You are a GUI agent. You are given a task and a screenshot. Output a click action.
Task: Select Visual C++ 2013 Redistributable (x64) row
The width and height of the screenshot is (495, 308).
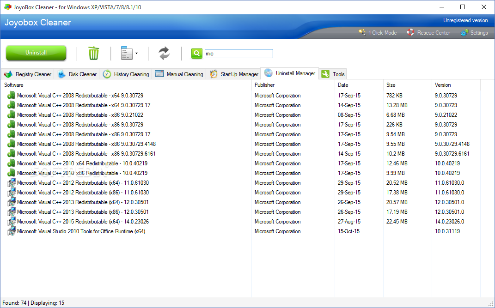tap(240, 202)
